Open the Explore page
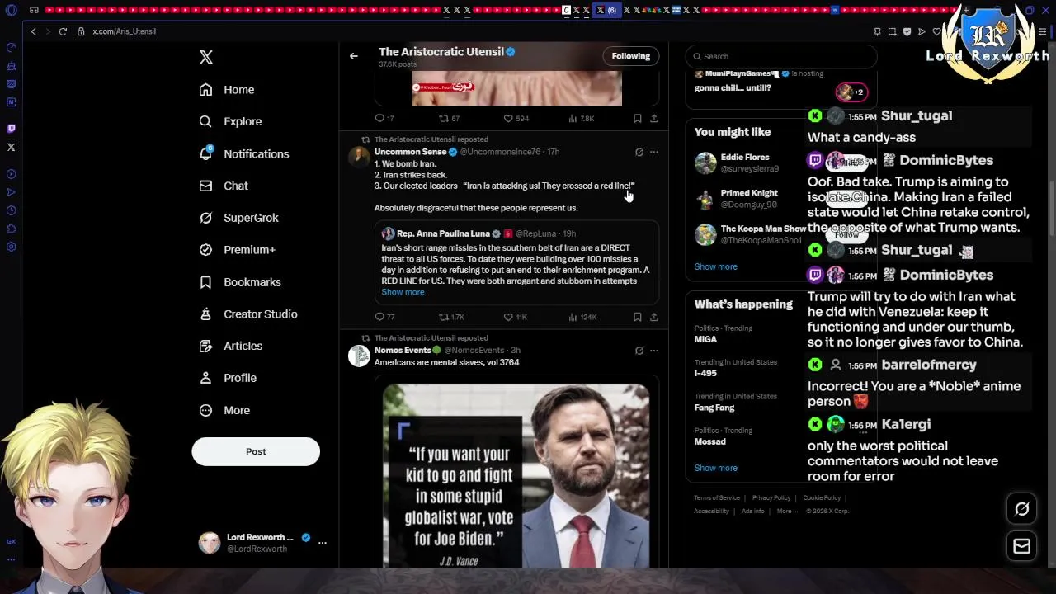 [x=231, y=121]
